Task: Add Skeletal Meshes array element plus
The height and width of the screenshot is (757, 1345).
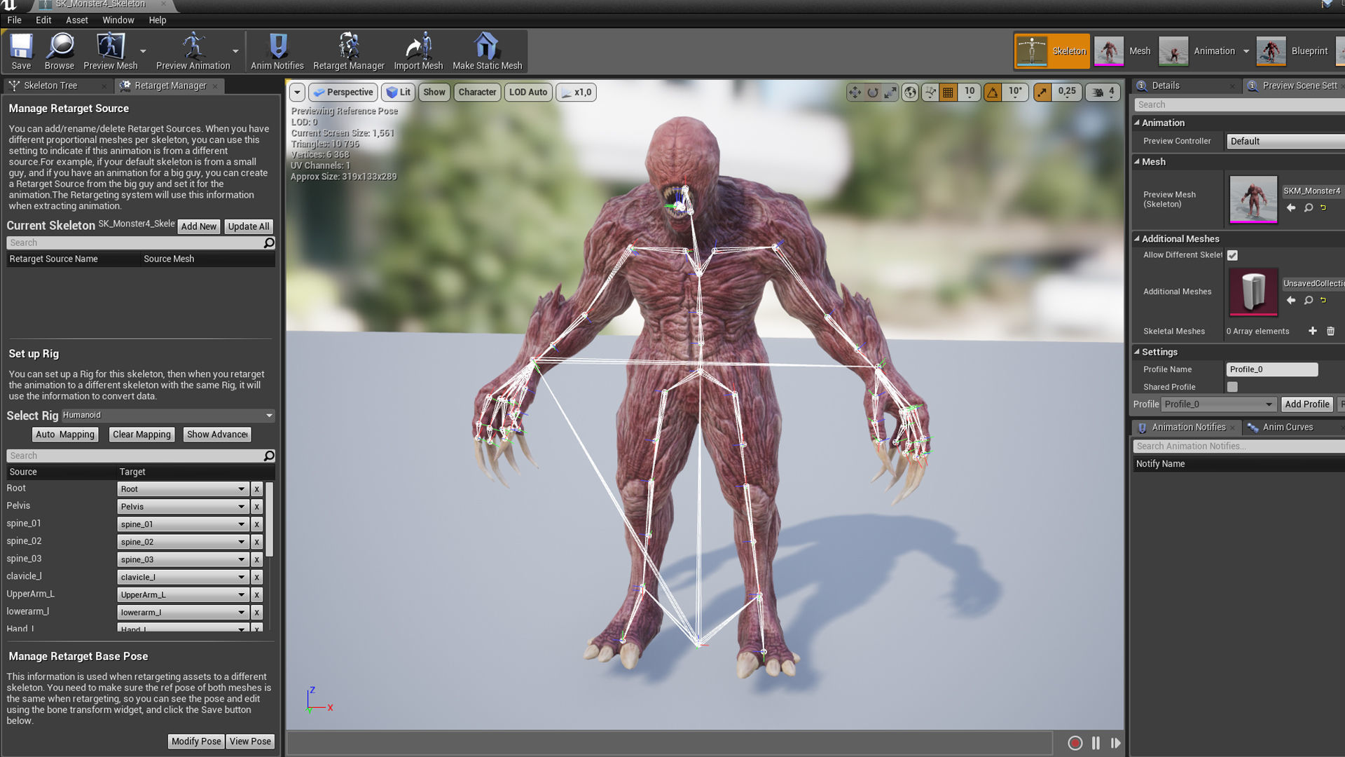Action: point(1313,331)
